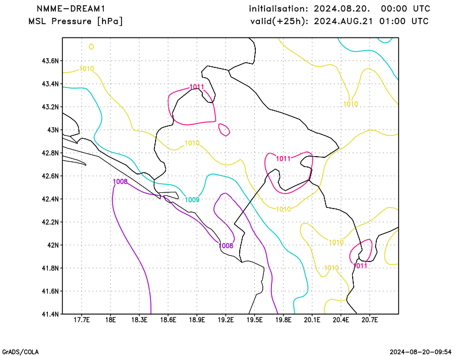Viewport: 461px width, 356px height.
Task: Click the cyan 1009 contour label
Action: point(192,200)
